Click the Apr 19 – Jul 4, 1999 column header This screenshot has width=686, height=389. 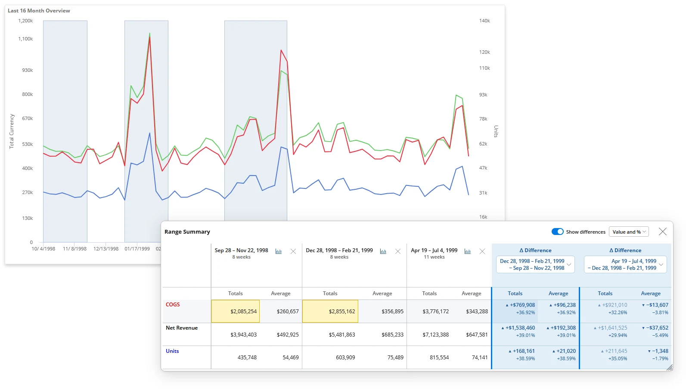coord(434,250)
